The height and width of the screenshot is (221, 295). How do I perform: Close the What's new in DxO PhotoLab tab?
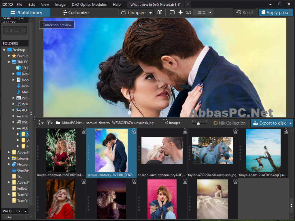[x=188, y=4]
